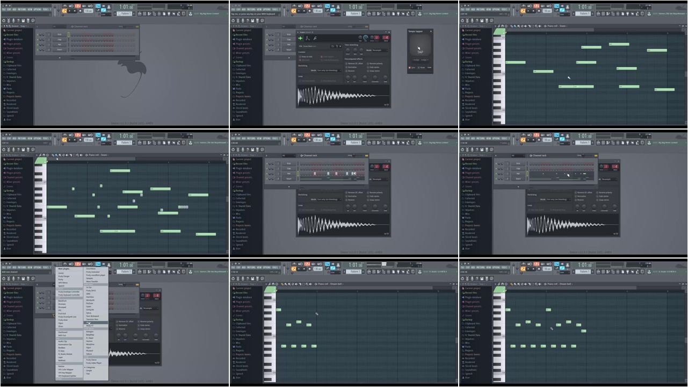Choose Automation Clip in the bottom-left plugin menu
688x387 pixels.
coord(65,345)
